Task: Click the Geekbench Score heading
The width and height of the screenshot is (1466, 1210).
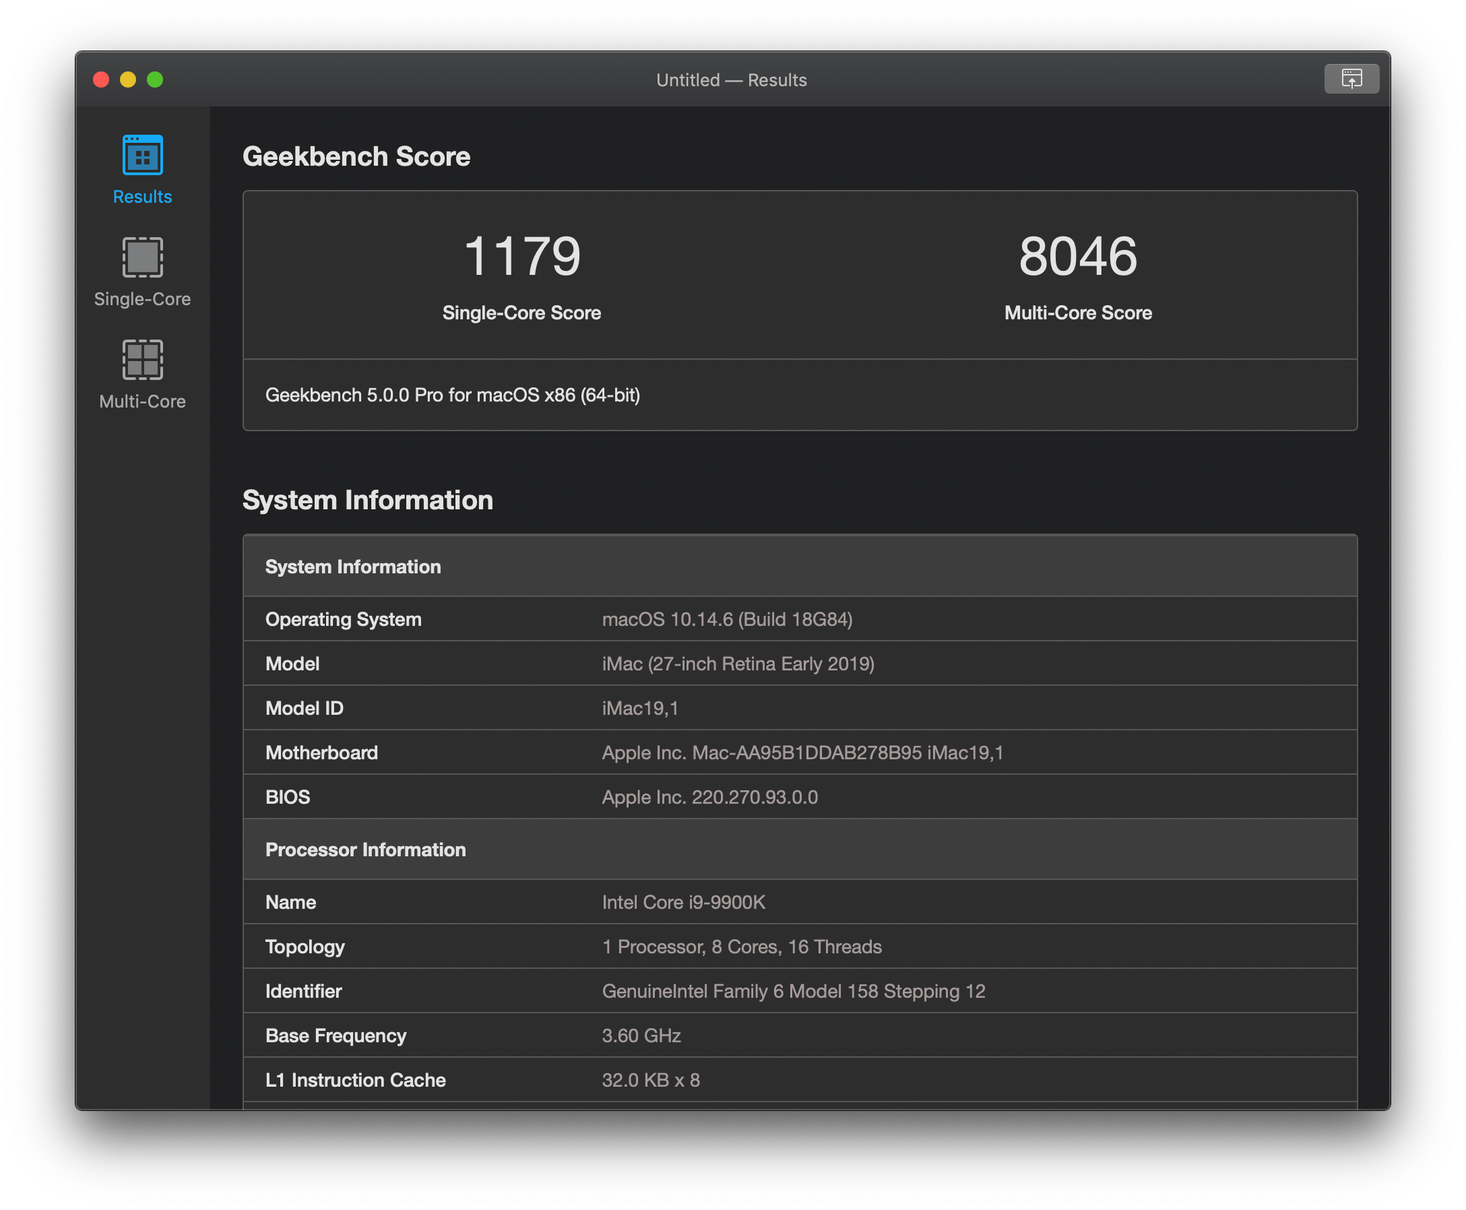Action: pos(356,157)
